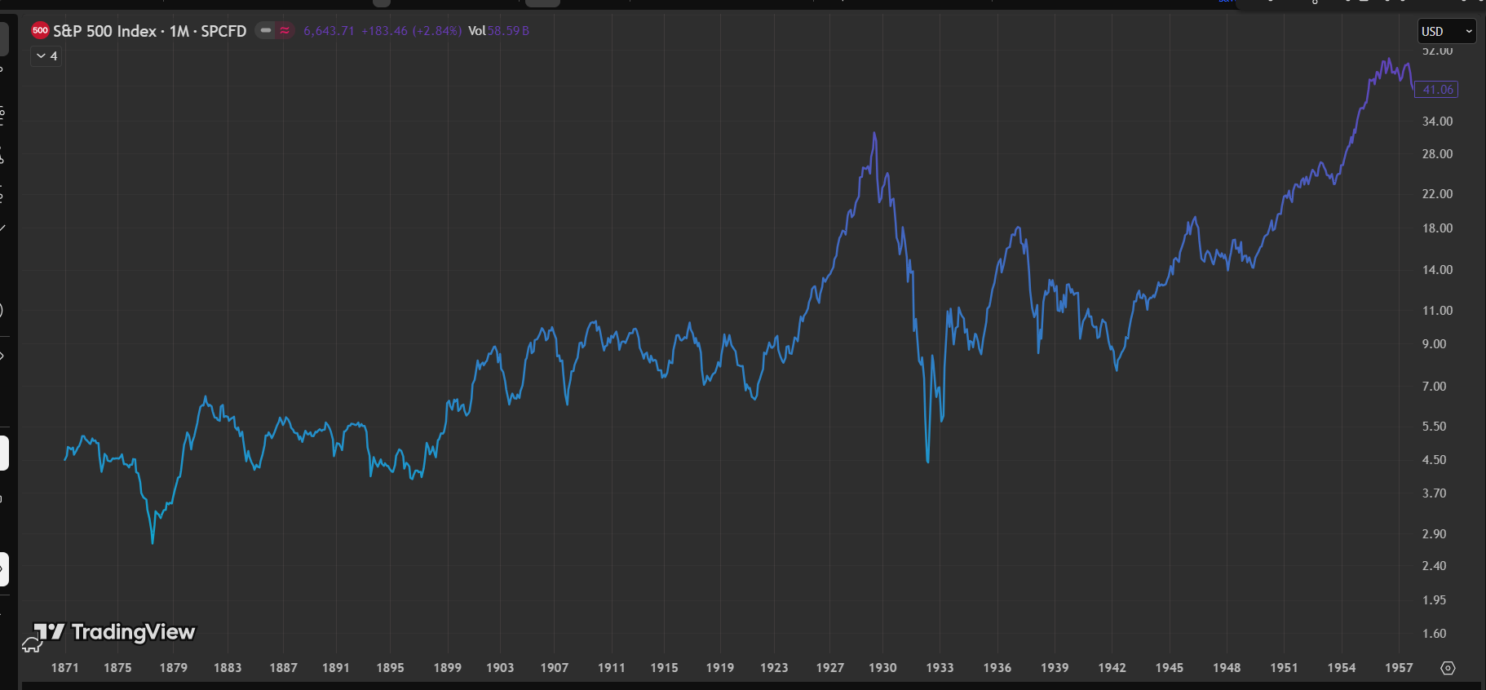Image resolution: width=1486 pixels, height=690 pixels.
Task: Click the current price label 41.06
Action: 1437,90
